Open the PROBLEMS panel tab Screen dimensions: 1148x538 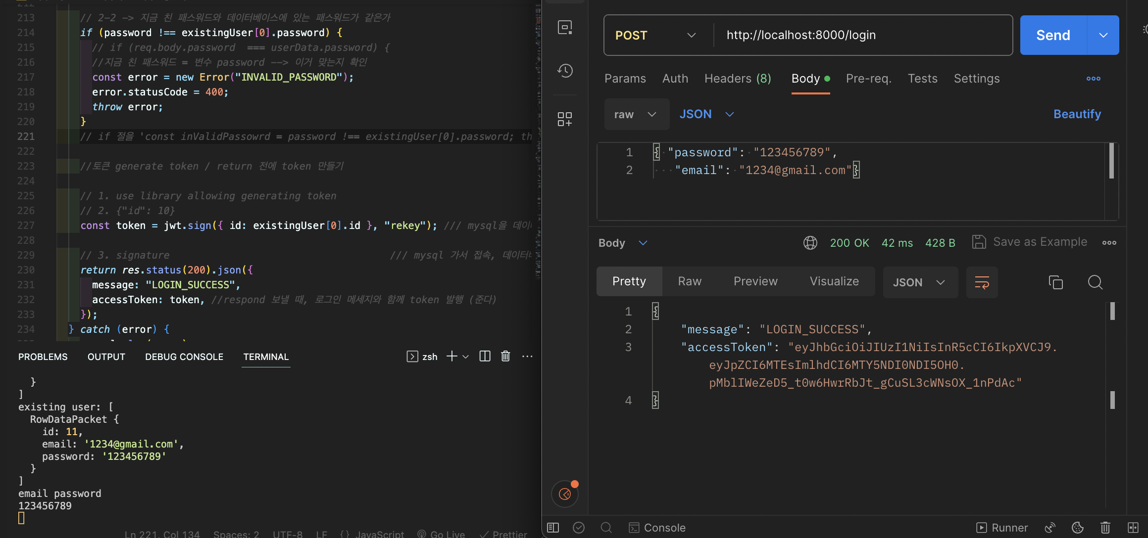click(43, 357)
